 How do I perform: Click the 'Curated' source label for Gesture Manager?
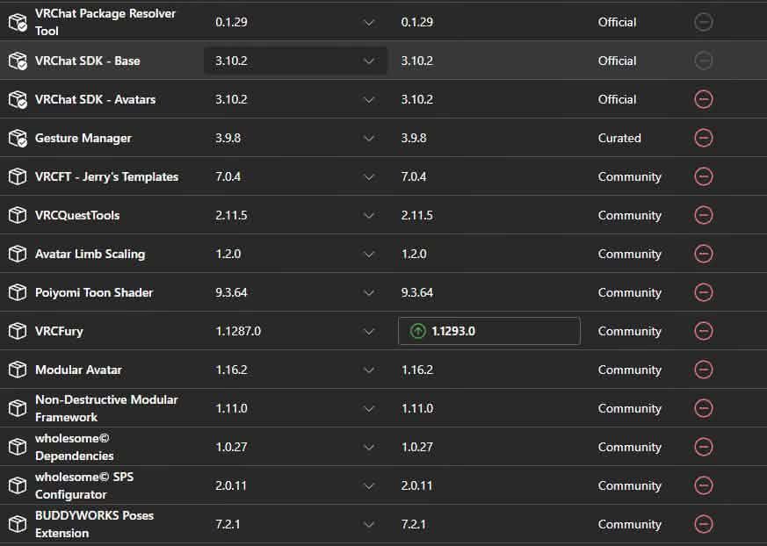pyautogui.click(x=619, y=138)
